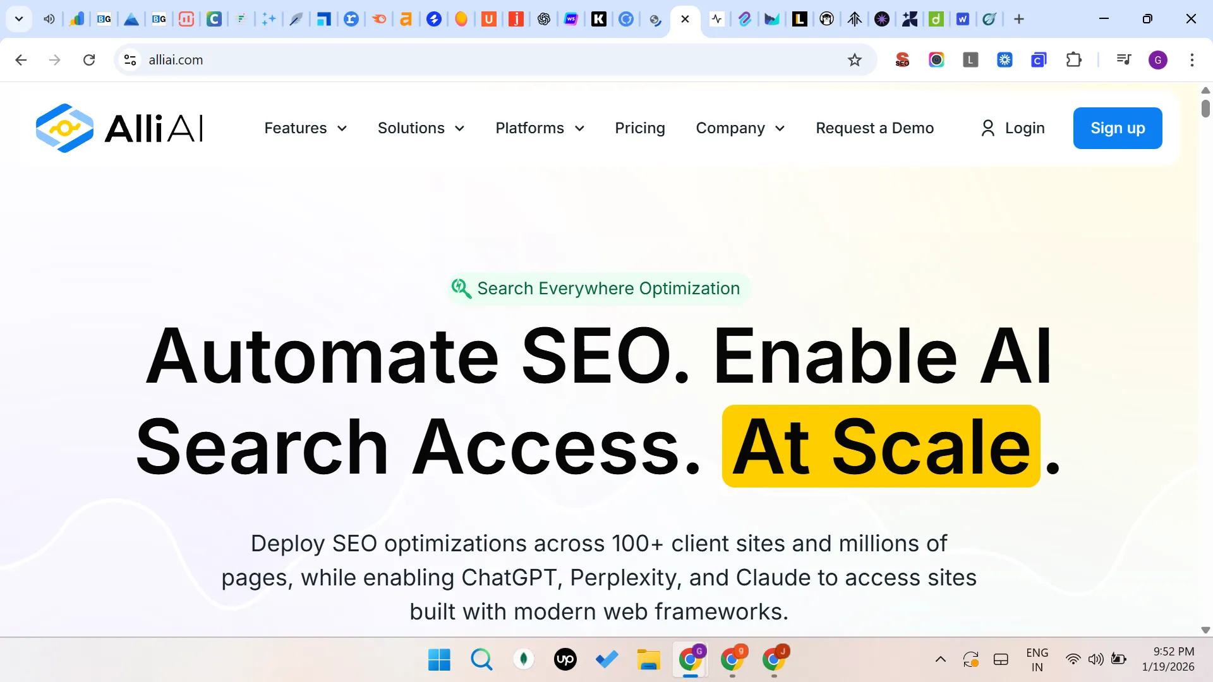Open the media controls icon in Chrome toolbar

pos(1123,59)
